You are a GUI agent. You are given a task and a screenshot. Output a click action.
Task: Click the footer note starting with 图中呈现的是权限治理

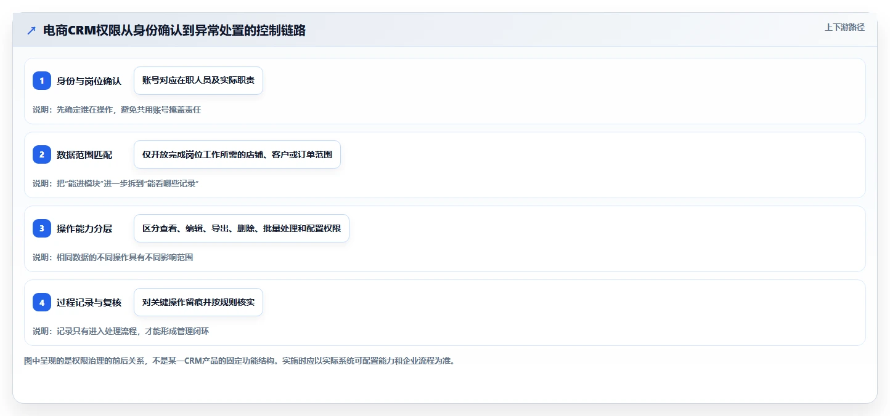(x=239, y=361)
